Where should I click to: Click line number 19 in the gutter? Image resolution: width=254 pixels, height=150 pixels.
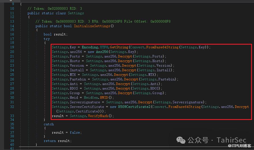coord(12,47)
